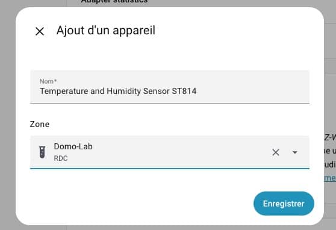Select the Temperature and Humidity Sensor ST814 text
336x230 pixels.
(x=118, y=91)
